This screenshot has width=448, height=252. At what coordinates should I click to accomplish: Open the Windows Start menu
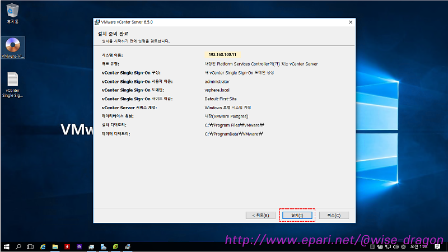6,247
